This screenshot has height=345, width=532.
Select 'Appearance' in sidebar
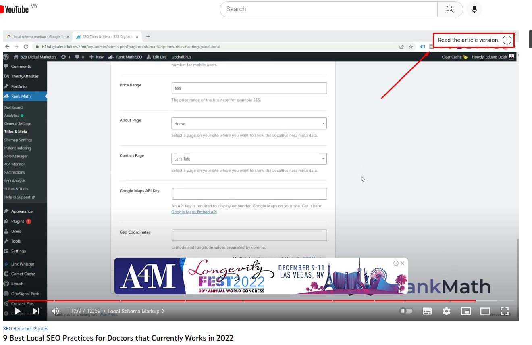coord(22,211)
